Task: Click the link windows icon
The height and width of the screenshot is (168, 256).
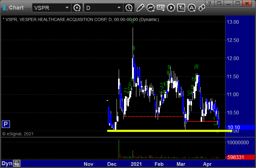Action: click(202, 8)
